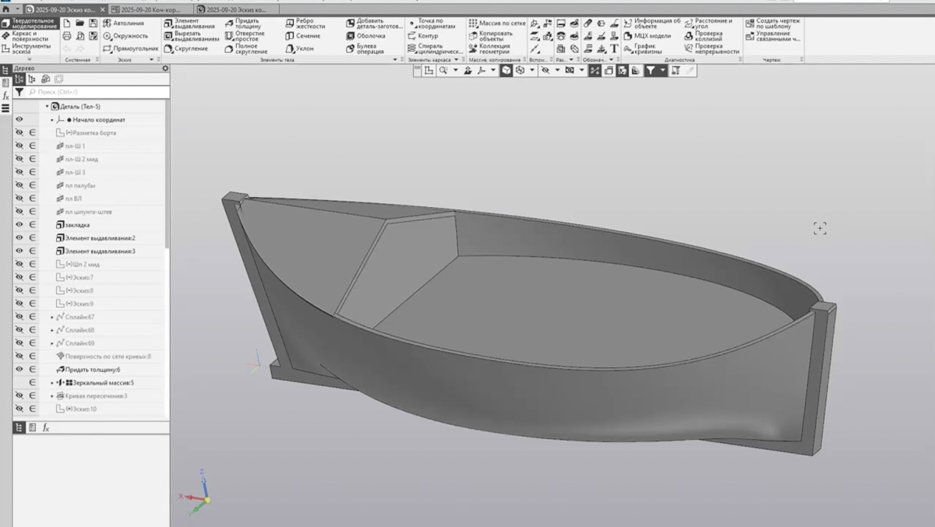935x527 pixels.
Task: Select the Extrude element tool (Элемент выдавливания)
Action: click(x=188, y=23)
